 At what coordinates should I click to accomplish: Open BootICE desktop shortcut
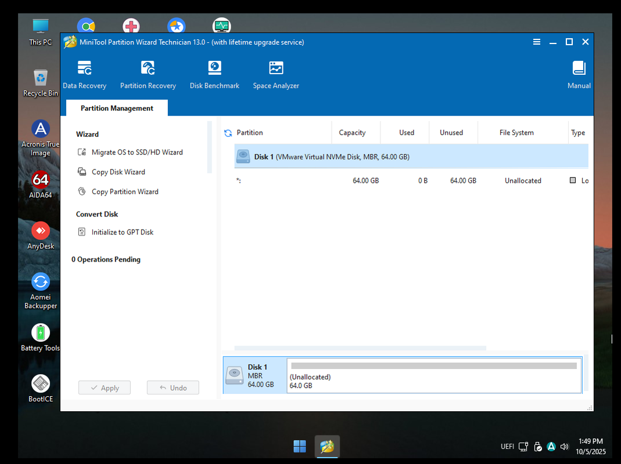click(41, 389)
